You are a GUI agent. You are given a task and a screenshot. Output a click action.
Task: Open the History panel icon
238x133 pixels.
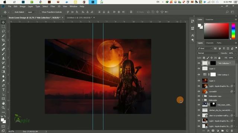point(193,21)
